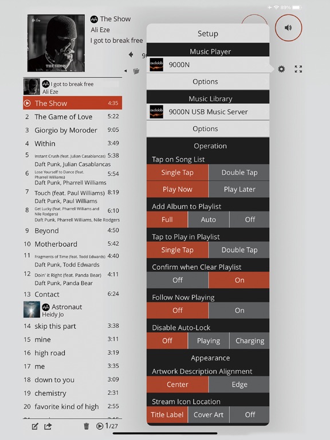Select Edge artwork description alignment
Screen dimensions: 330x440
click(239, 384)
